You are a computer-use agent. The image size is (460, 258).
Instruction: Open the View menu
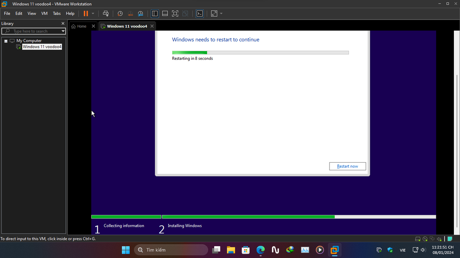point(32,13)
